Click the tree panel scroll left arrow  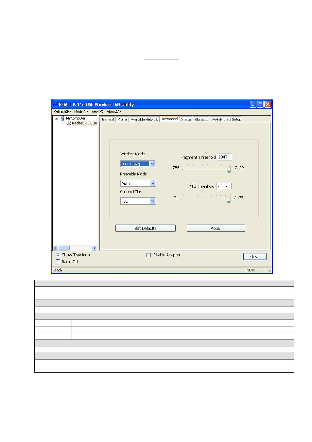point(55,248)
